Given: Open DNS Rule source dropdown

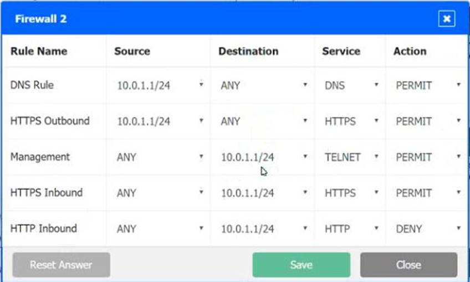Looking at the screenshot, I should pos(160,85).
